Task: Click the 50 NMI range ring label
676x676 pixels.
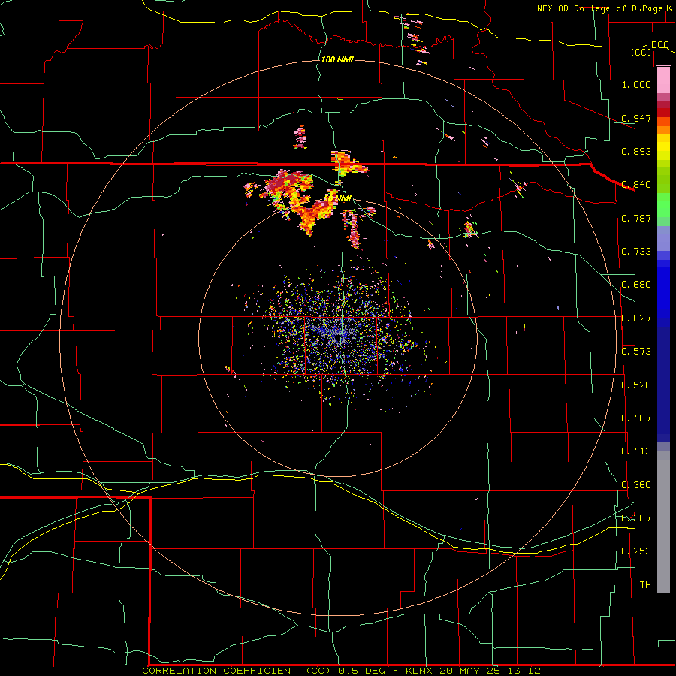Action: pyautogui.click(x=338, y=198)
